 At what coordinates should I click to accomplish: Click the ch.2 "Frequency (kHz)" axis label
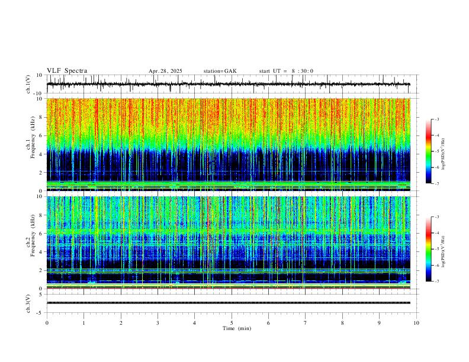point(33,235)
